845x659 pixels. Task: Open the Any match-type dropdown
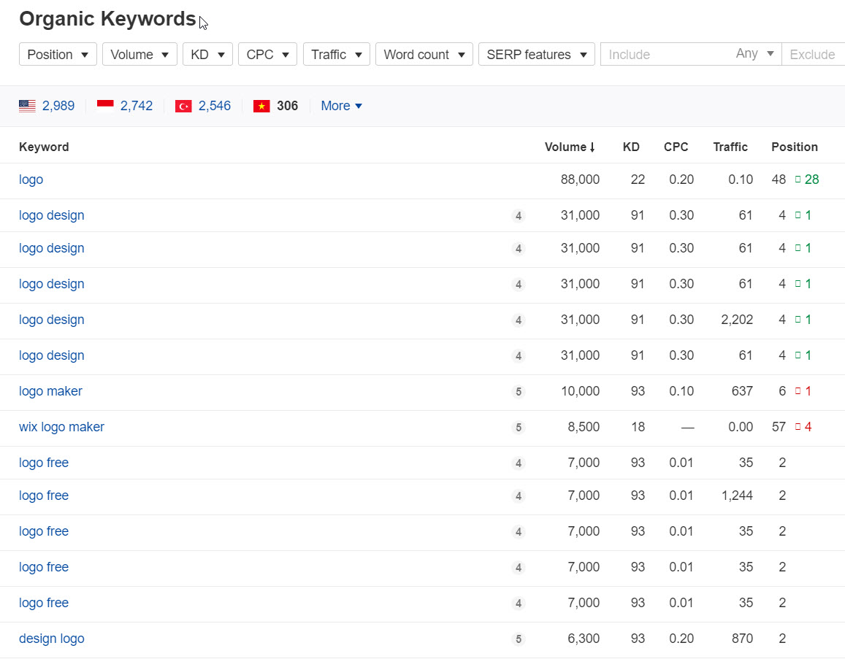tap(755, 54)
